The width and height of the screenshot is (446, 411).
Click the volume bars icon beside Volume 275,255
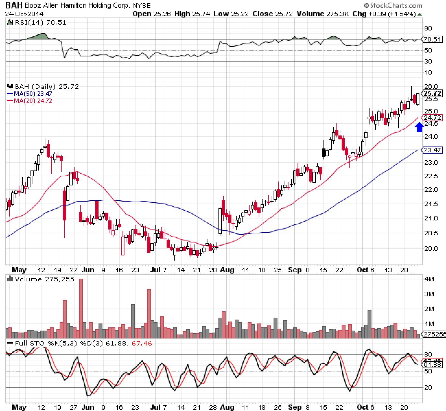(x=10, y=279)
